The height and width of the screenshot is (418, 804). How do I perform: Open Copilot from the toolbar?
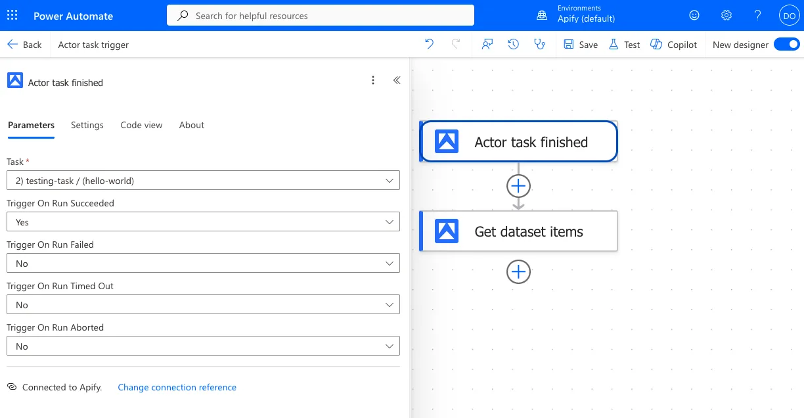(x=673, y=45)
